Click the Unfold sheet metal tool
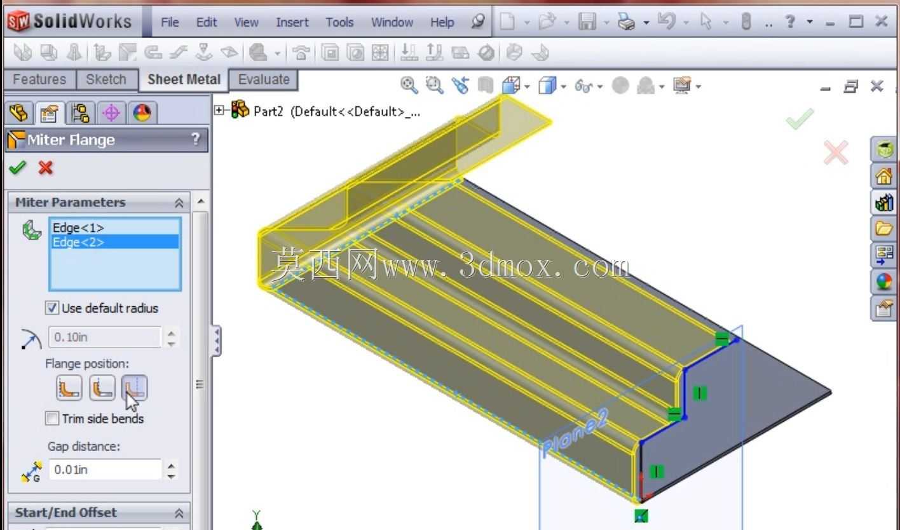Screen dimensions: 900x530 409,52
